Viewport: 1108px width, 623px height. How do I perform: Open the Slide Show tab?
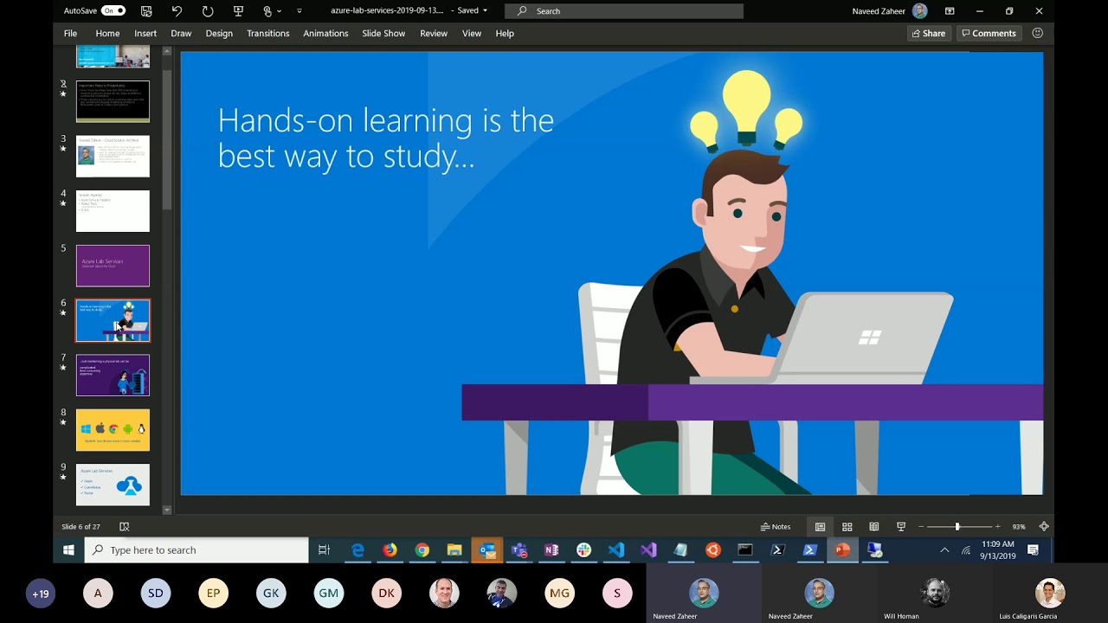pyautogui.click(x=383, y=33)
